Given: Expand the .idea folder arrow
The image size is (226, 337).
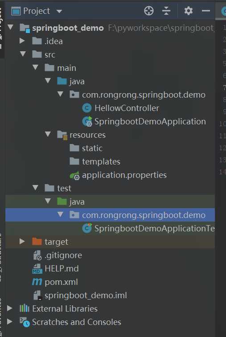Looking at the screenshot, I should 22,41.
